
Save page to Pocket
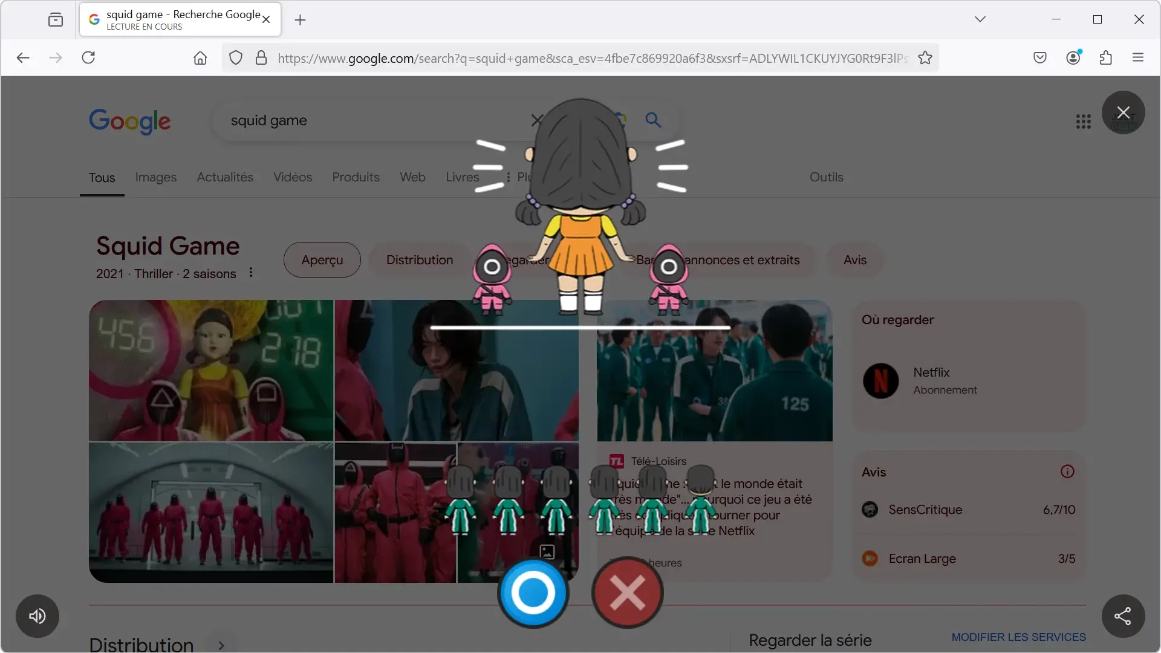point(1040,57)
